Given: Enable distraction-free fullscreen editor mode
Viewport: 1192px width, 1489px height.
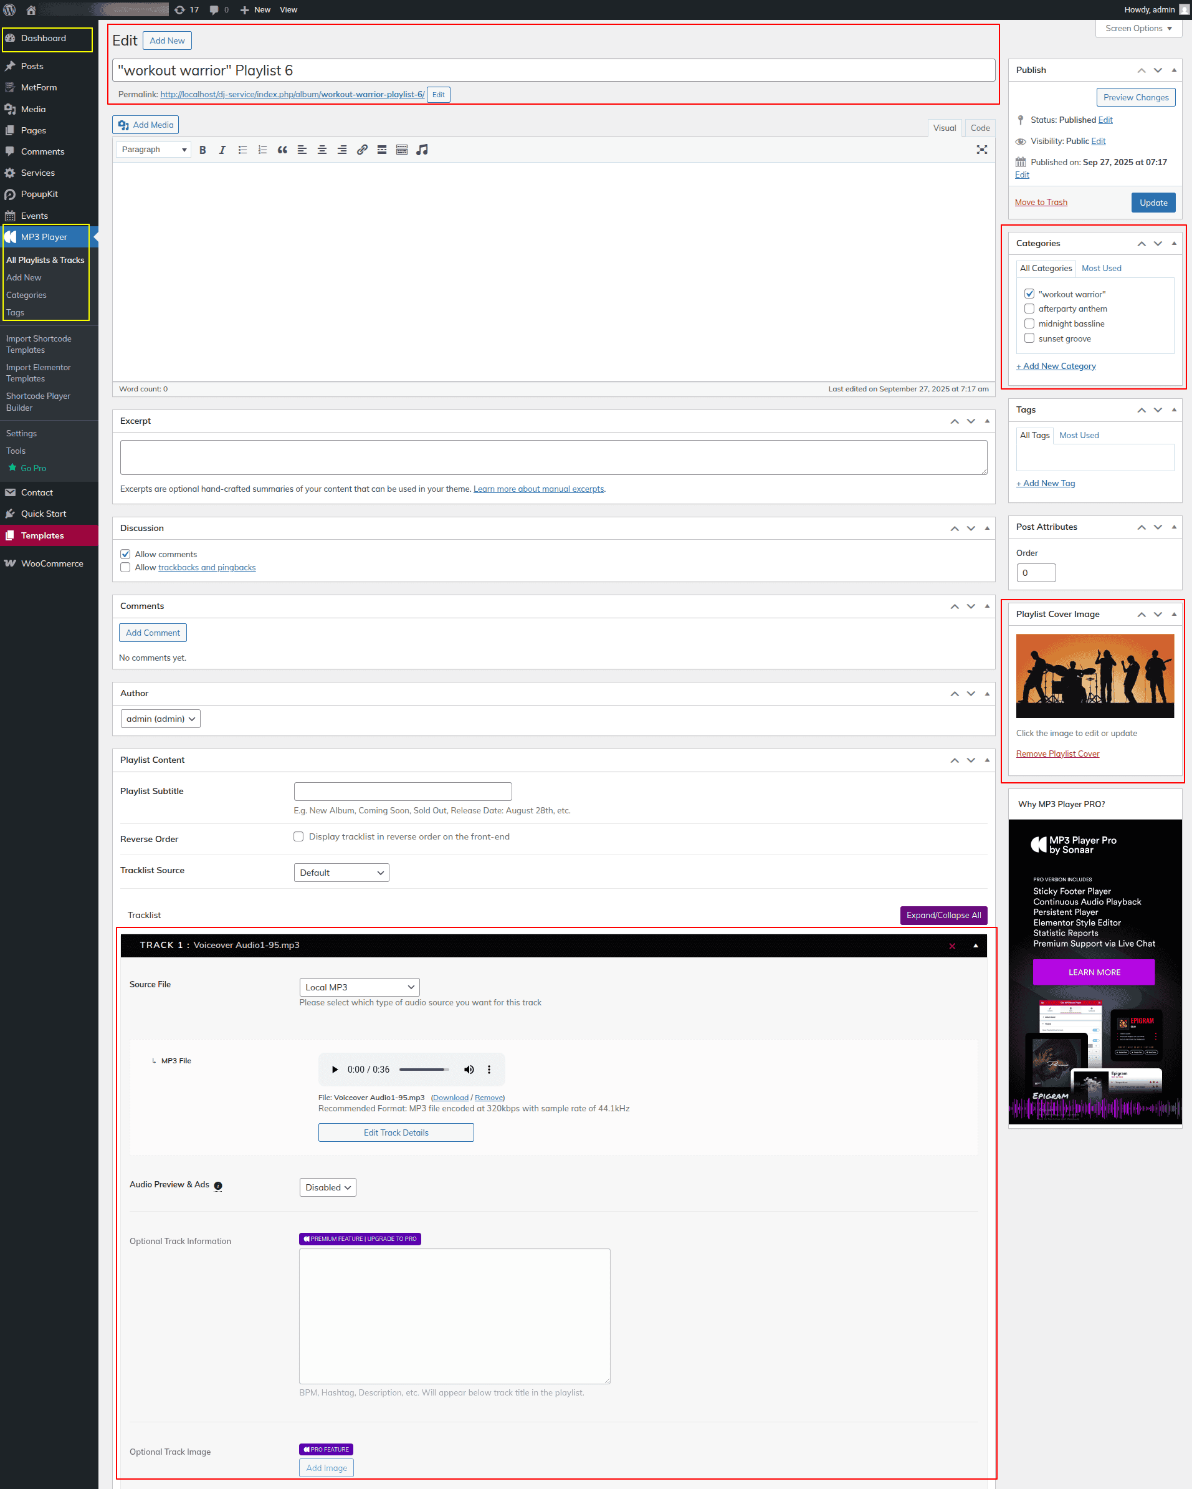Looking at the screenshot, I should click(981, 150).
